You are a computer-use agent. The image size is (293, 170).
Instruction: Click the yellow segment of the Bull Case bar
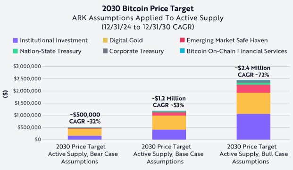tap(253, 103)
